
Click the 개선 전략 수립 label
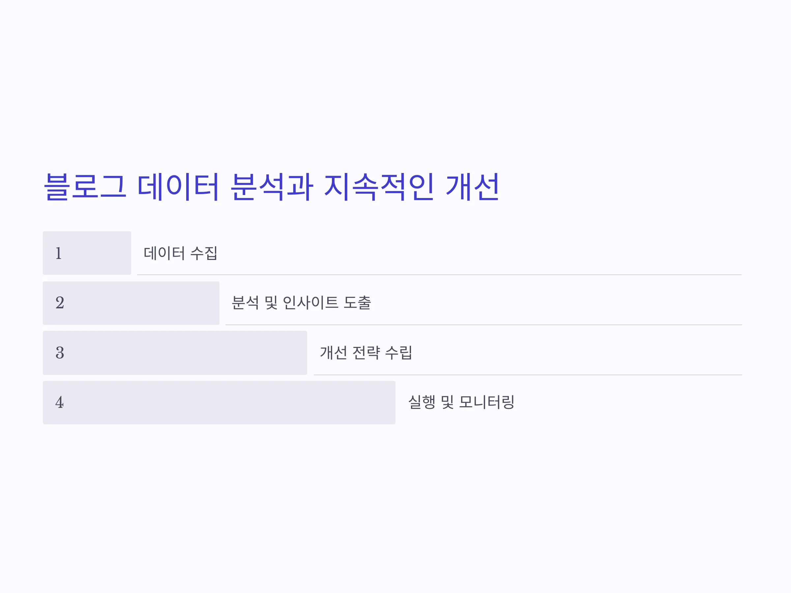tap(366, 353)
